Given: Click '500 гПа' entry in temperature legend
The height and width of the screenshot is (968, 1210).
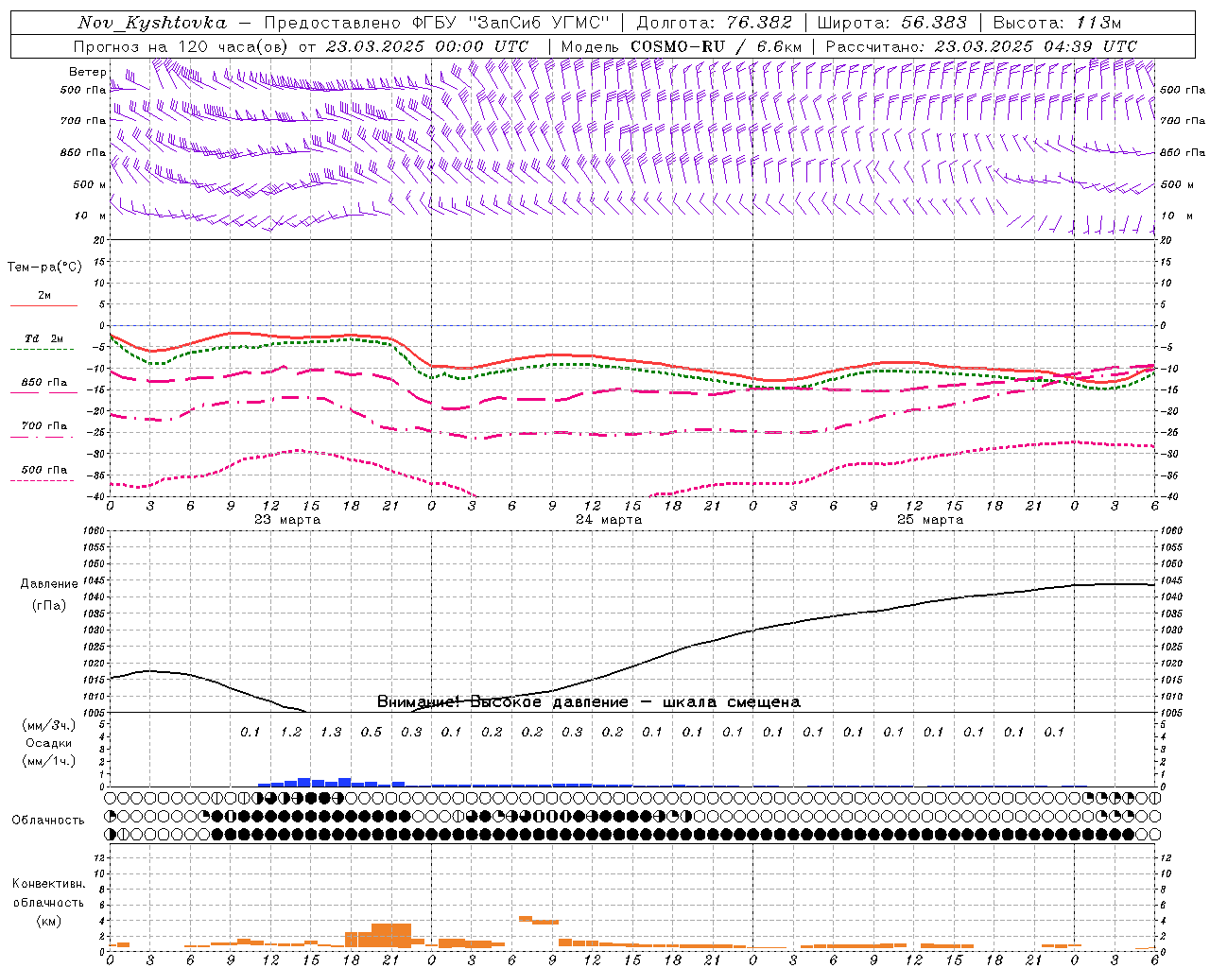Looking at the screenshot, I should pos(44,470).
